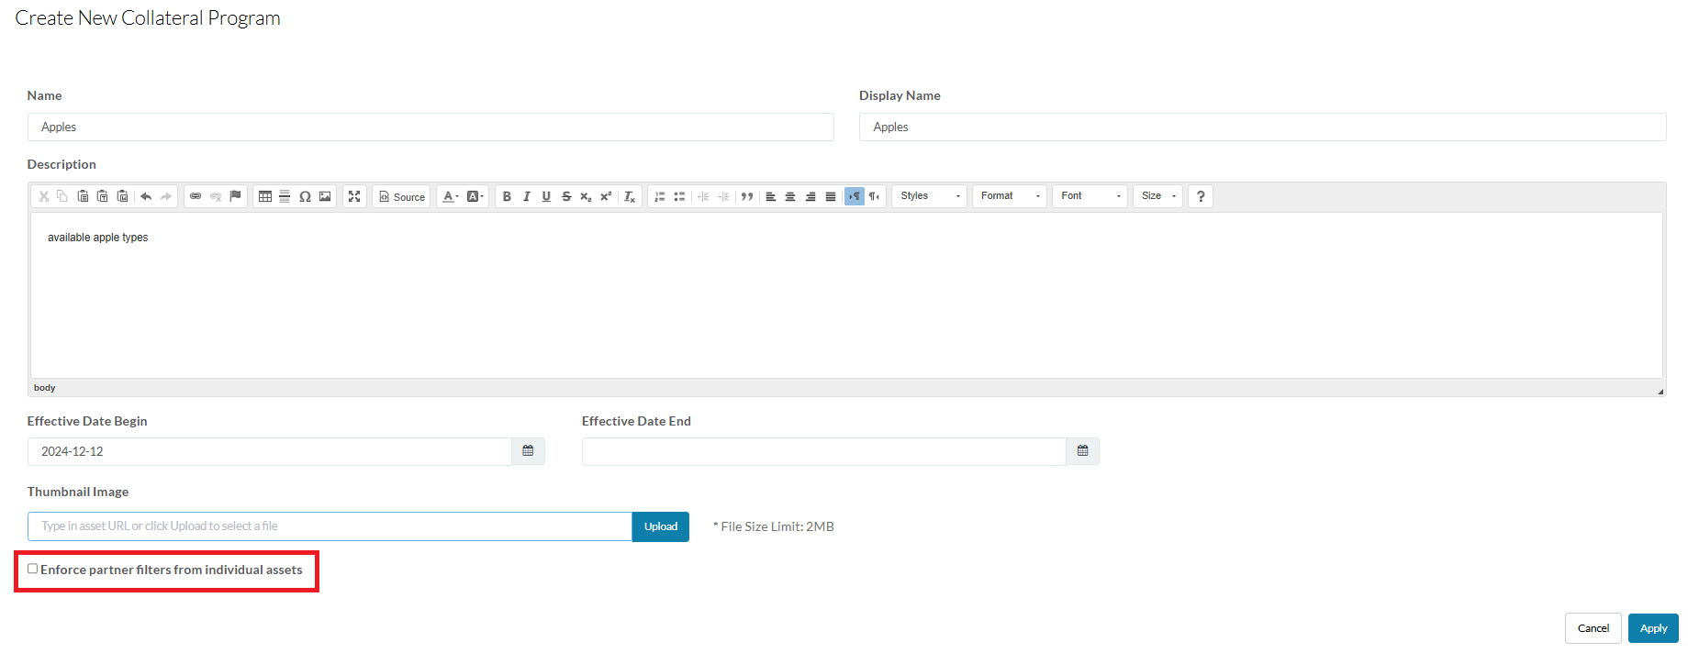The image size is (1688, 653).
Task: Toggle right-to-left text direction
Action: tap(875, 196)
